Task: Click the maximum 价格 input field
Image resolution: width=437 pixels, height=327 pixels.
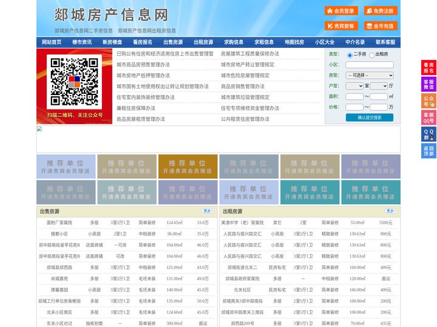Action: tap(379, 107)
